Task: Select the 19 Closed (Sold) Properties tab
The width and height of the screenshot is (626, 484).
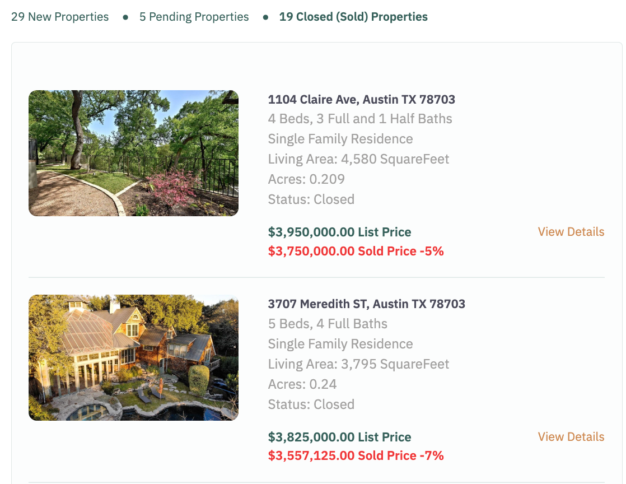Action: click(353, 17)
